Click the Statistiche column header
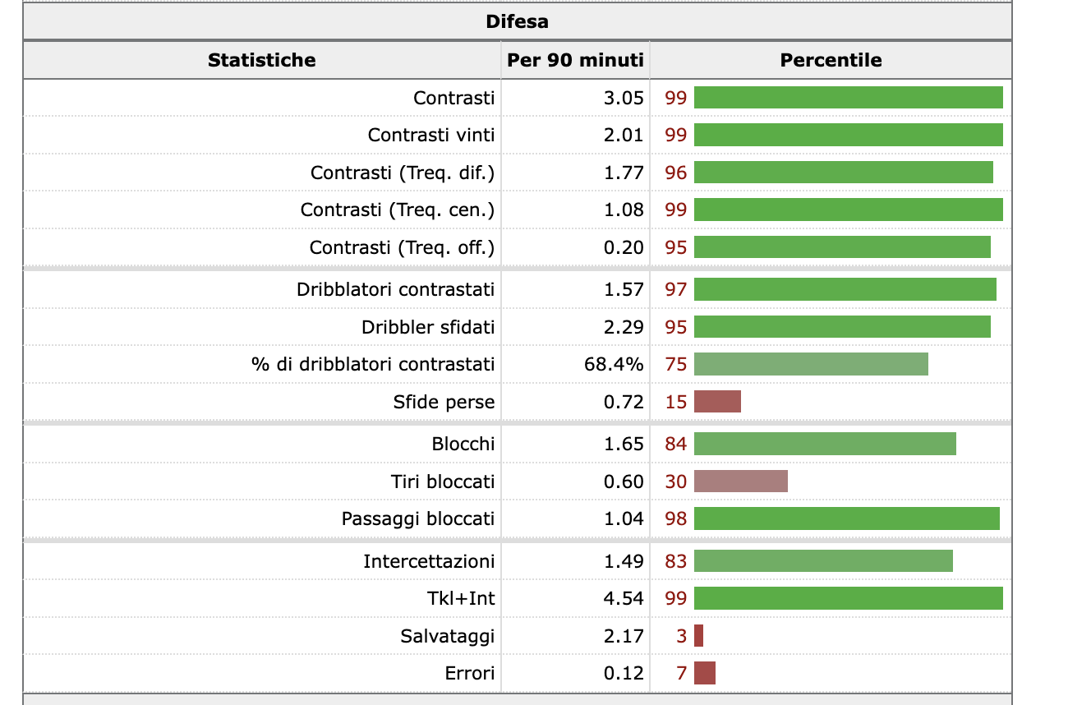The width and height of the screenshot is (1068, 705). (261, 60)
